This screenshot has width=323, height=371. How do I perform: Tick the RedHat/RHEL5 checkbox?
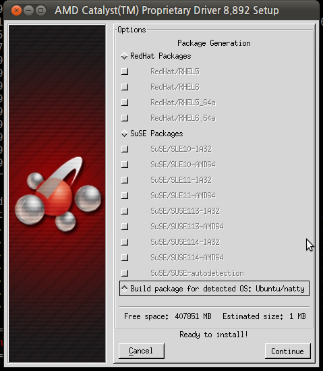coord(125,72)
